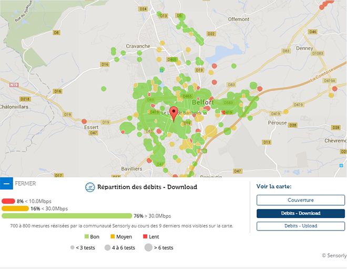Click the D8 road marker

click(x=57, y=33)
